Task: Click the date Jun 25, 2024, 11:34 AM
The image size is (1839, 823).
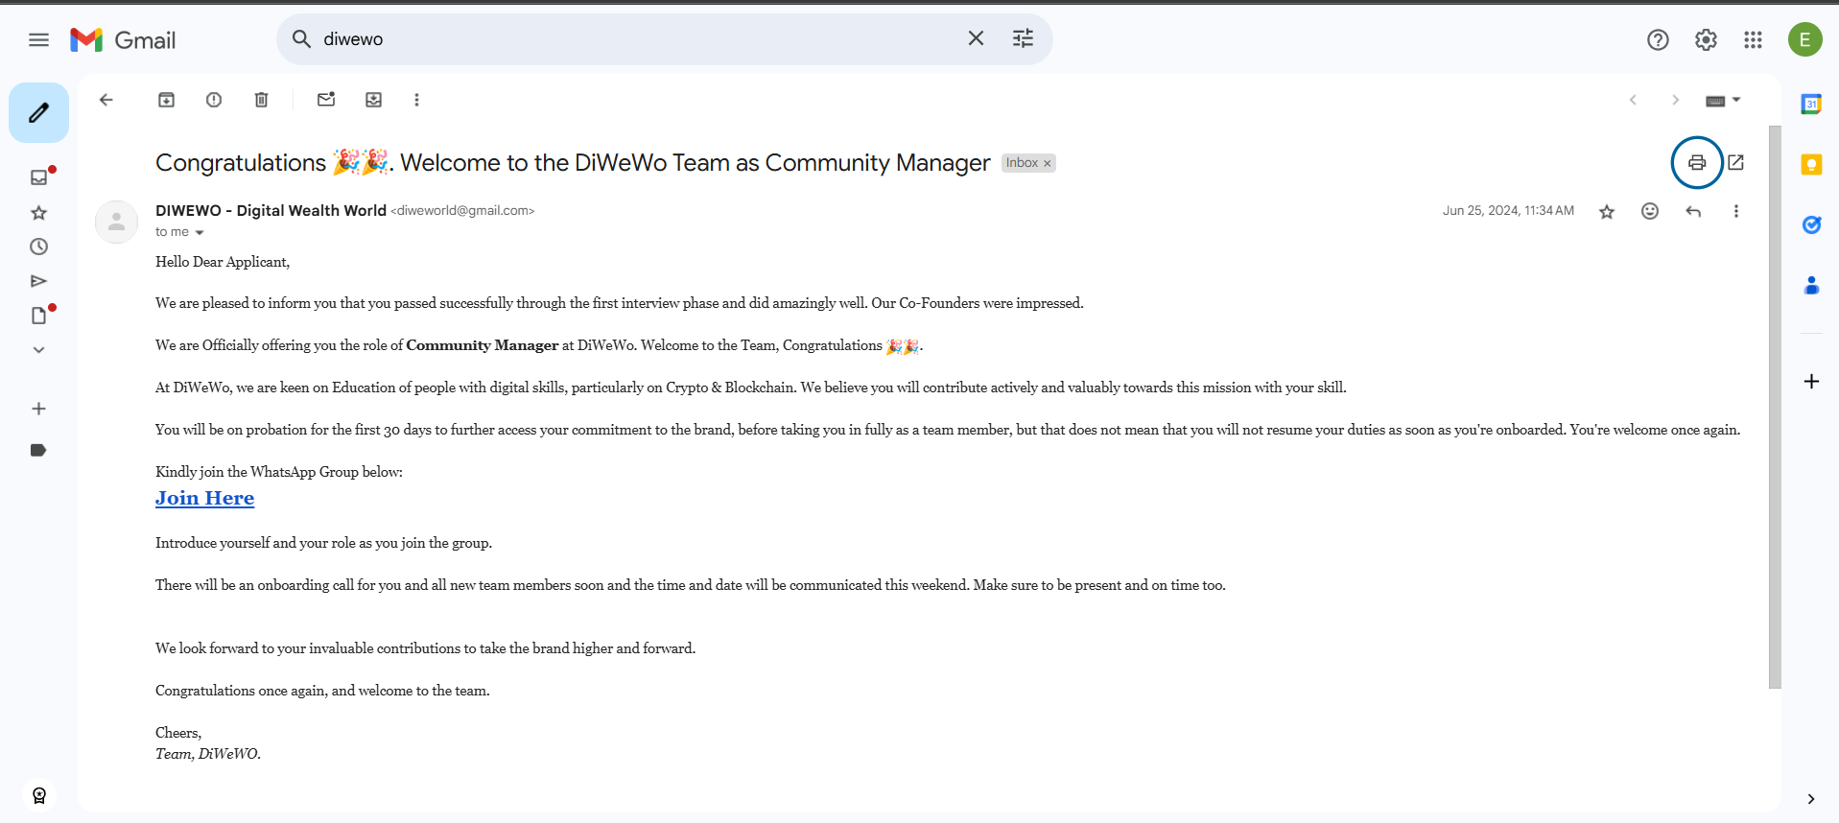Action: point(1508,211)
